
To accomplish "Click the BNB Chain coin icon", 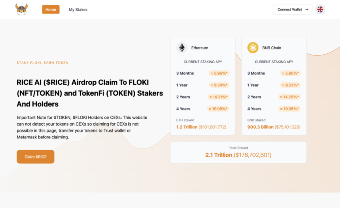I will pos(253,48).
